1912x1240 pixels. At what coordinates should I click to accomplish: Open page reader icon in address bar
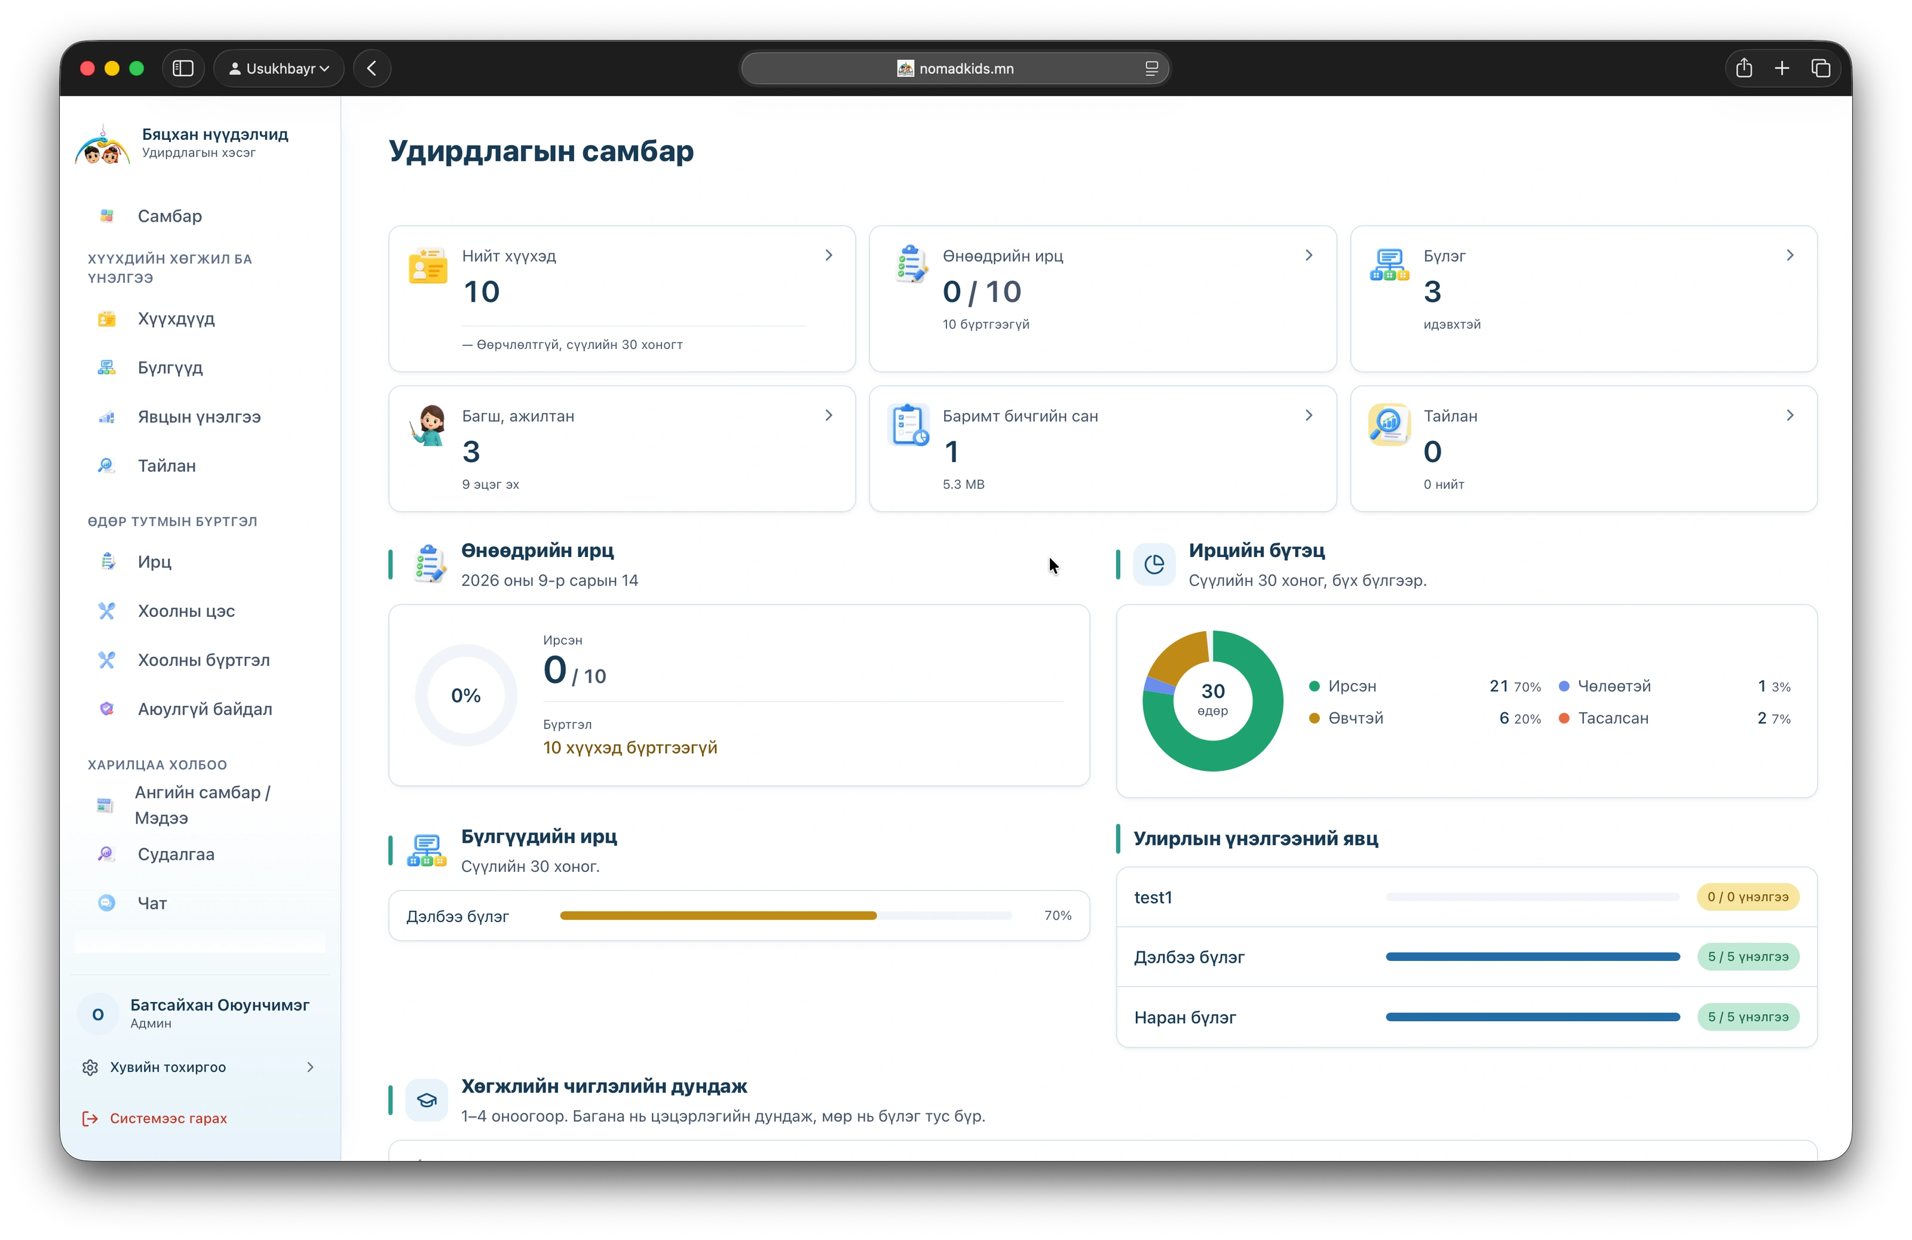tap(1151, 68)
